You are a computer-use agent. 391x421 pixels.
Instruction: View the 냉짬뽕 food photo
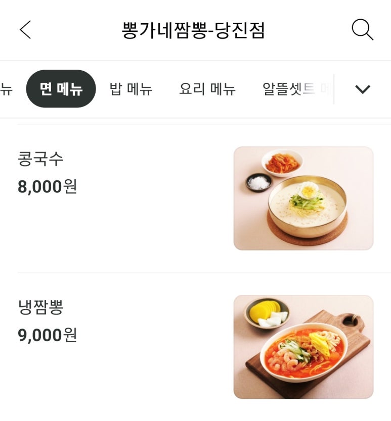303,347
